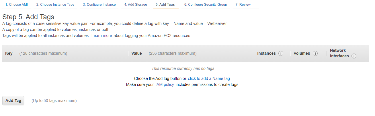The image size is (375, 116).
Task: Go to 1. Choose AMI step
Action: click(16, 5)
